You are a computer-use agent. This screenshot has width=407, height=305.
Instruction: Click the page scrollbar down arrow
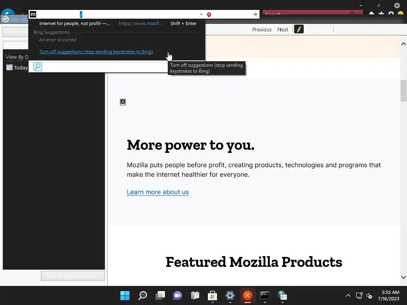coord(403,277)
